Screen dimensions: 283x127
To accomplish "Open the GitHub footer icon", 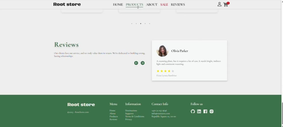I will (193, 111).
